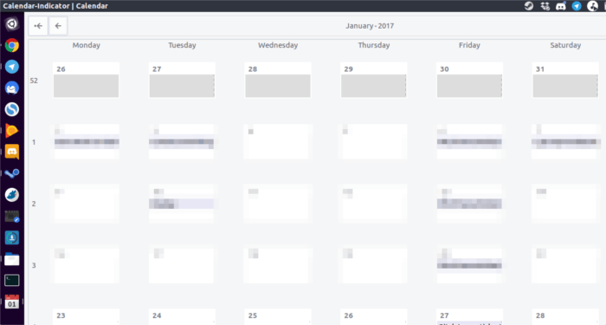Viewport: 606px width, 325px height.
Task: Select the day cell for Wednesday 25
Action: [x=278, y=317]
